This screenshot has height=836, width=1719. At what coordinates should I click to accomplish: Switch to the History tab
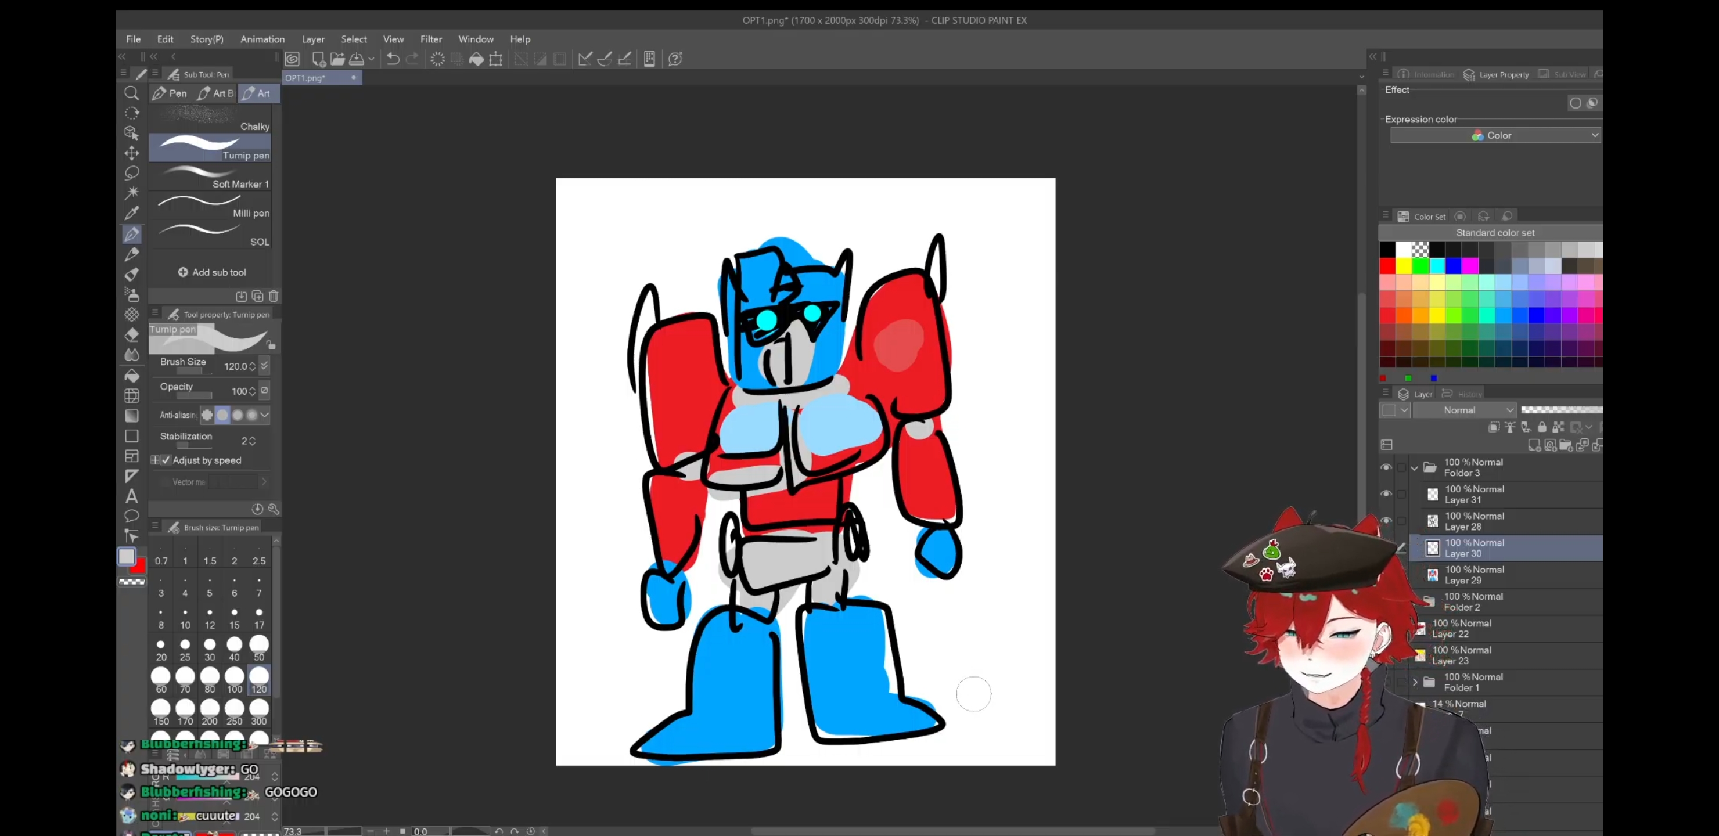point(1461,394)
